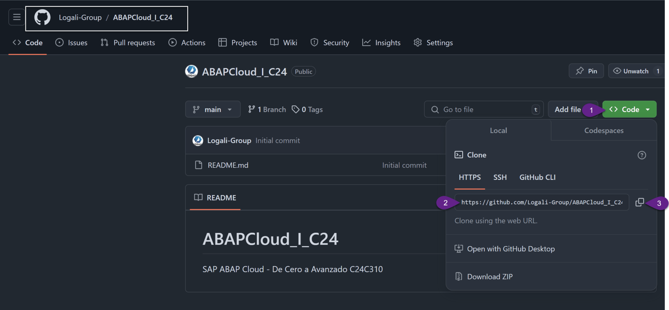The height and width of the screenshot is (310, 669).
Task: Switch to the Codespaces tab
Action: pos(604,130)
